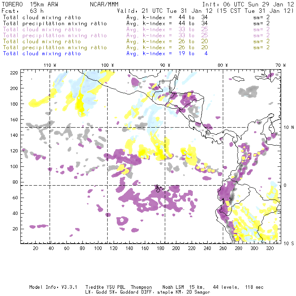Click the equator '0' latitude label
296x296 pixels.
[x=285, y=185]
